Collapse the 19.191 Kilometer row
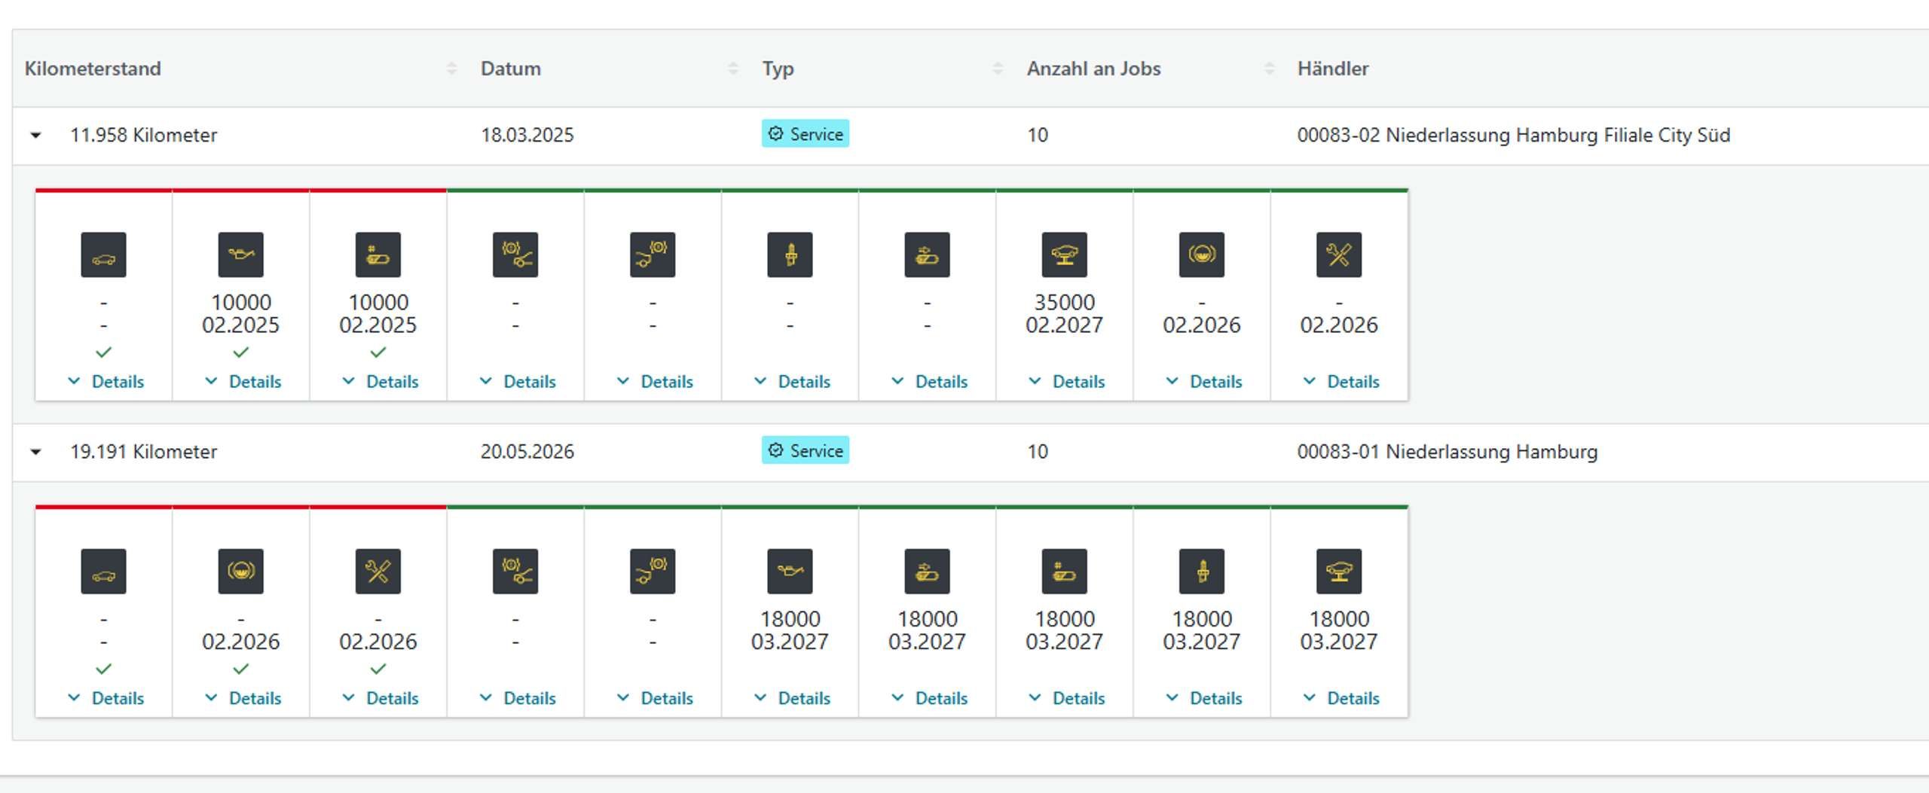This screenshot has width=1929, height=793. click(35, 452)
